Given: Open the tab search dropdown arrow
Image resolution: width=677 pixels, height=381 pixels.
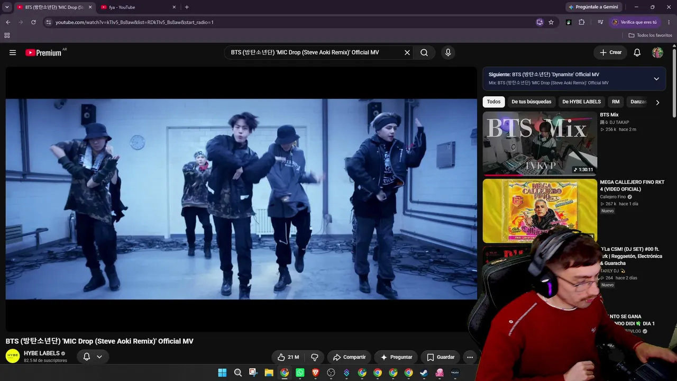Looking at the screenshot, I should pos(7,7).
